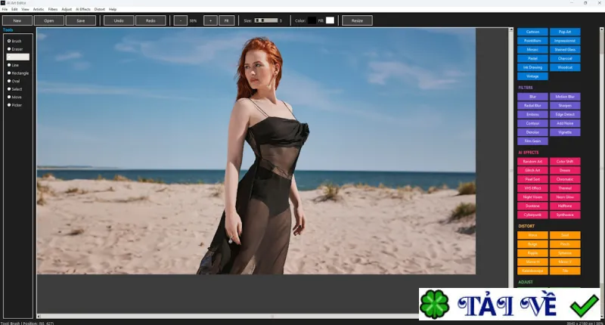This screenshot has height=325, width=605.
Task: Apply the Motion Blur filter
Action: [565, 97]
